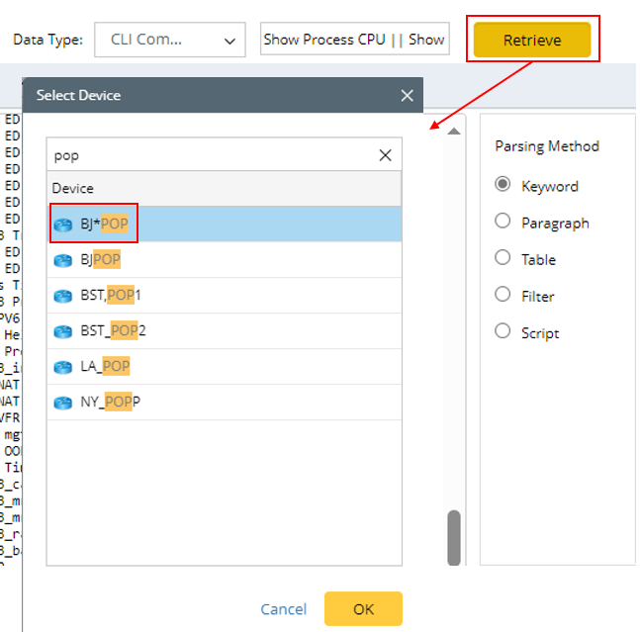Click the vertical scrollbar thumb
This screenshot has height=632, width=640.
click(454, 537)
